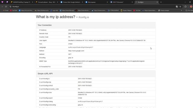The image size is (193, 108).
Task: Open the skinbox bookmark
Action: point(42,10)
